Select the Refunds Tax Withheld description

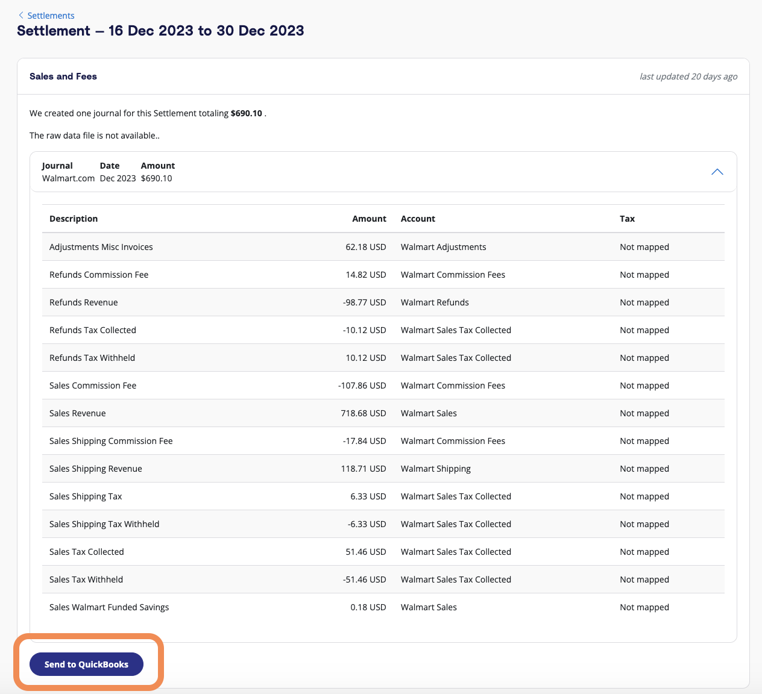click(92, 358)
